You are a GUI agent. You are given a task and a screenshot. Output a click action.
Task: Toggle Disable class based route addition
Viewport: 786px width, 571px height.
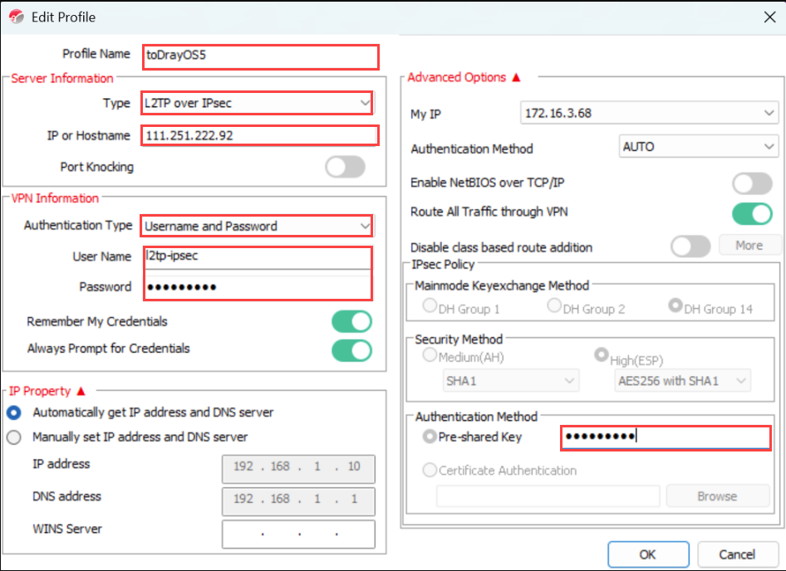[690, 246]
